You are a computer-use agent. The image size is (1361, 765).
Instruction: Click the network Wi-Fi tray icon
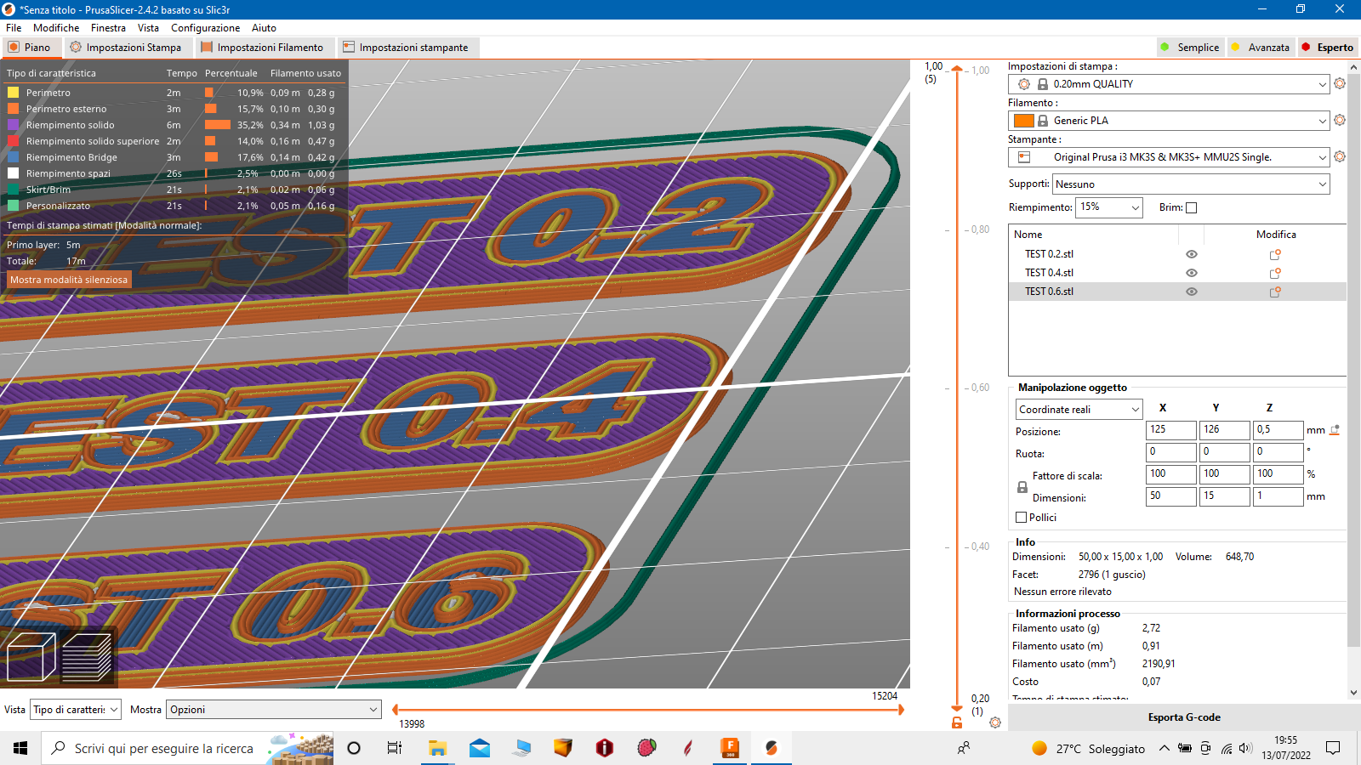click(1227, 748)
